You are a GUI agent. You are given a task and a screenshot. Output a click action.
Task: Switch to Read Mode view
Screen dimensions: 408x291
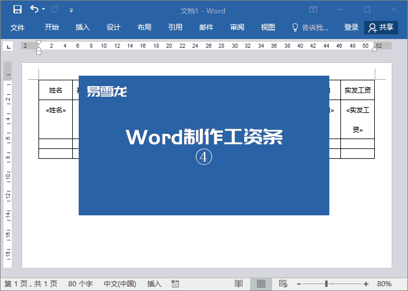pos(238,284)
